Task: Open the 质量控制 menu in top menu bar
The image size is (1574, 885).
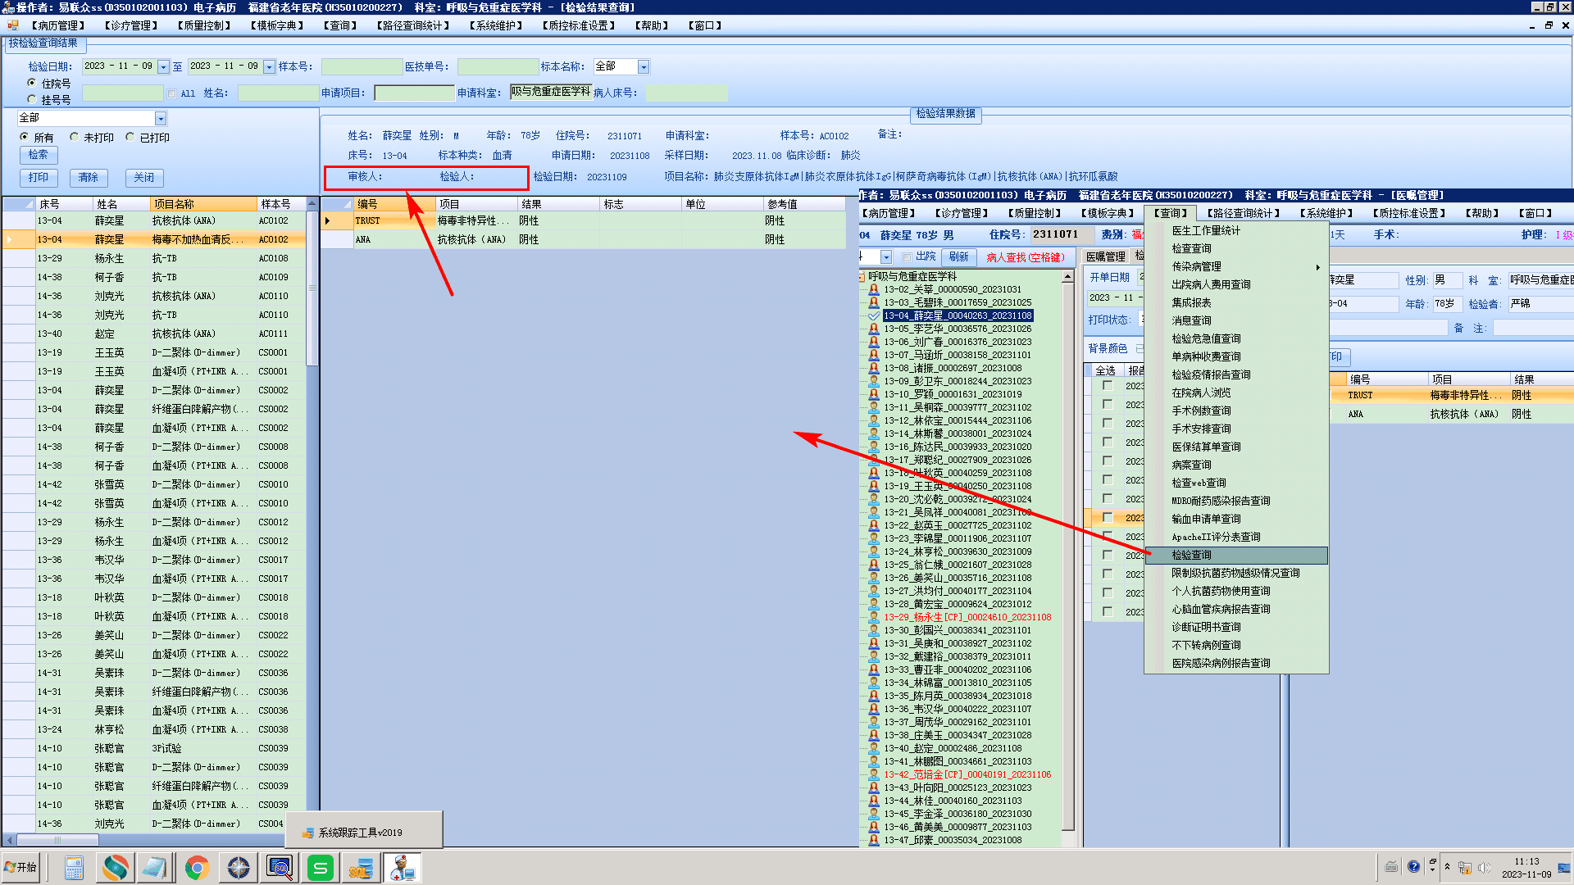Action: [x=205, y=25]
